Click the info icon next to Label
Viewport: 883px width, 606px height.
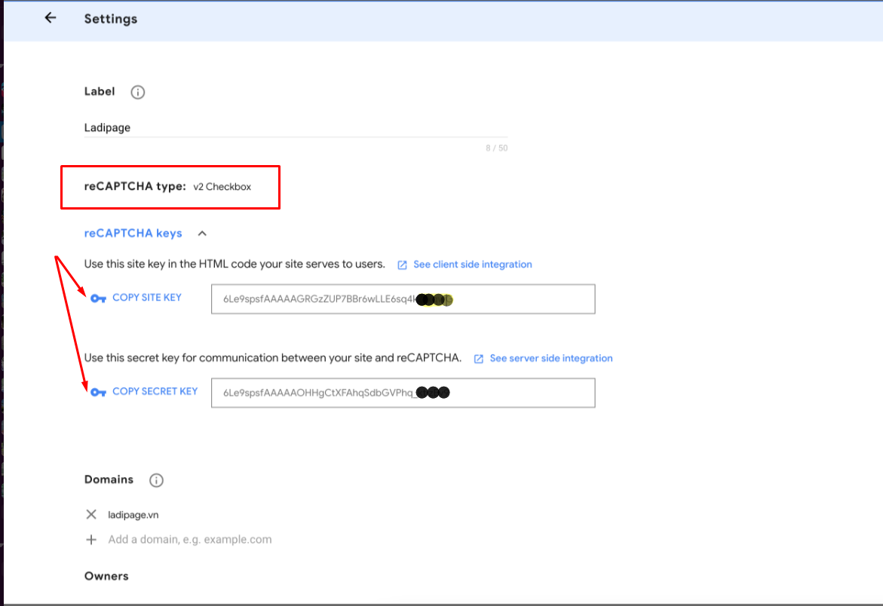click(137, 92)
